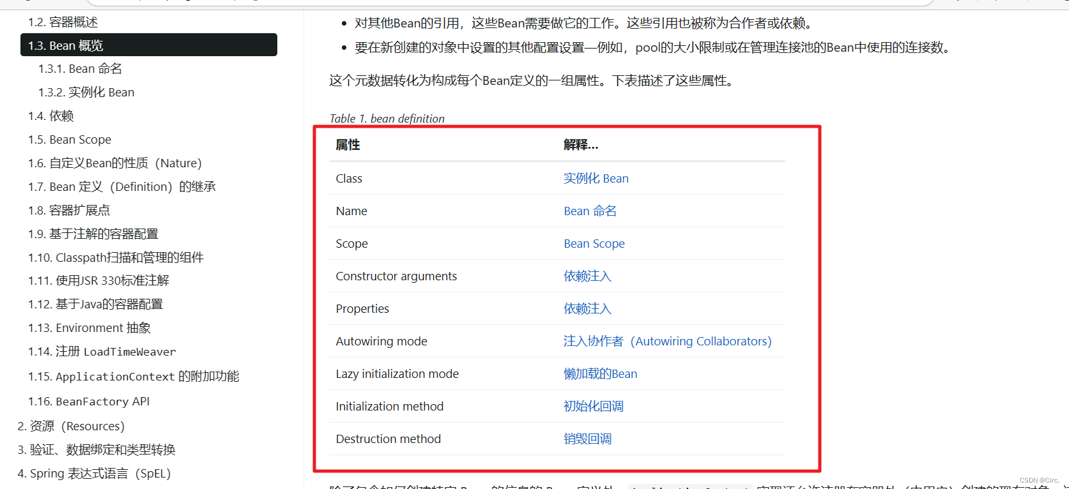Follow the Bean 命名 link in Name row
Viewport: 1069px width, 489px height.
590,211
